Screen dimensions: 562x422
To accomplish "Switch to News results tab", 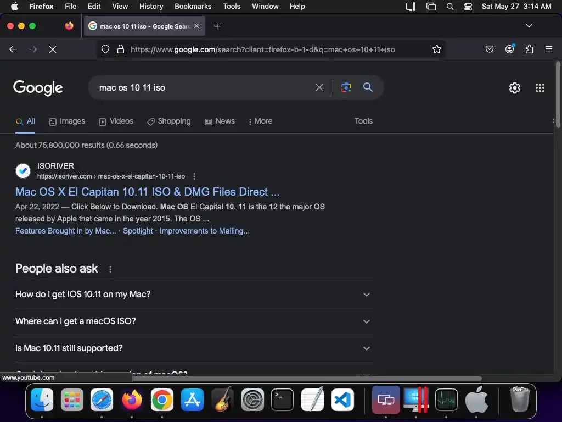I will (x=220, y=121).
